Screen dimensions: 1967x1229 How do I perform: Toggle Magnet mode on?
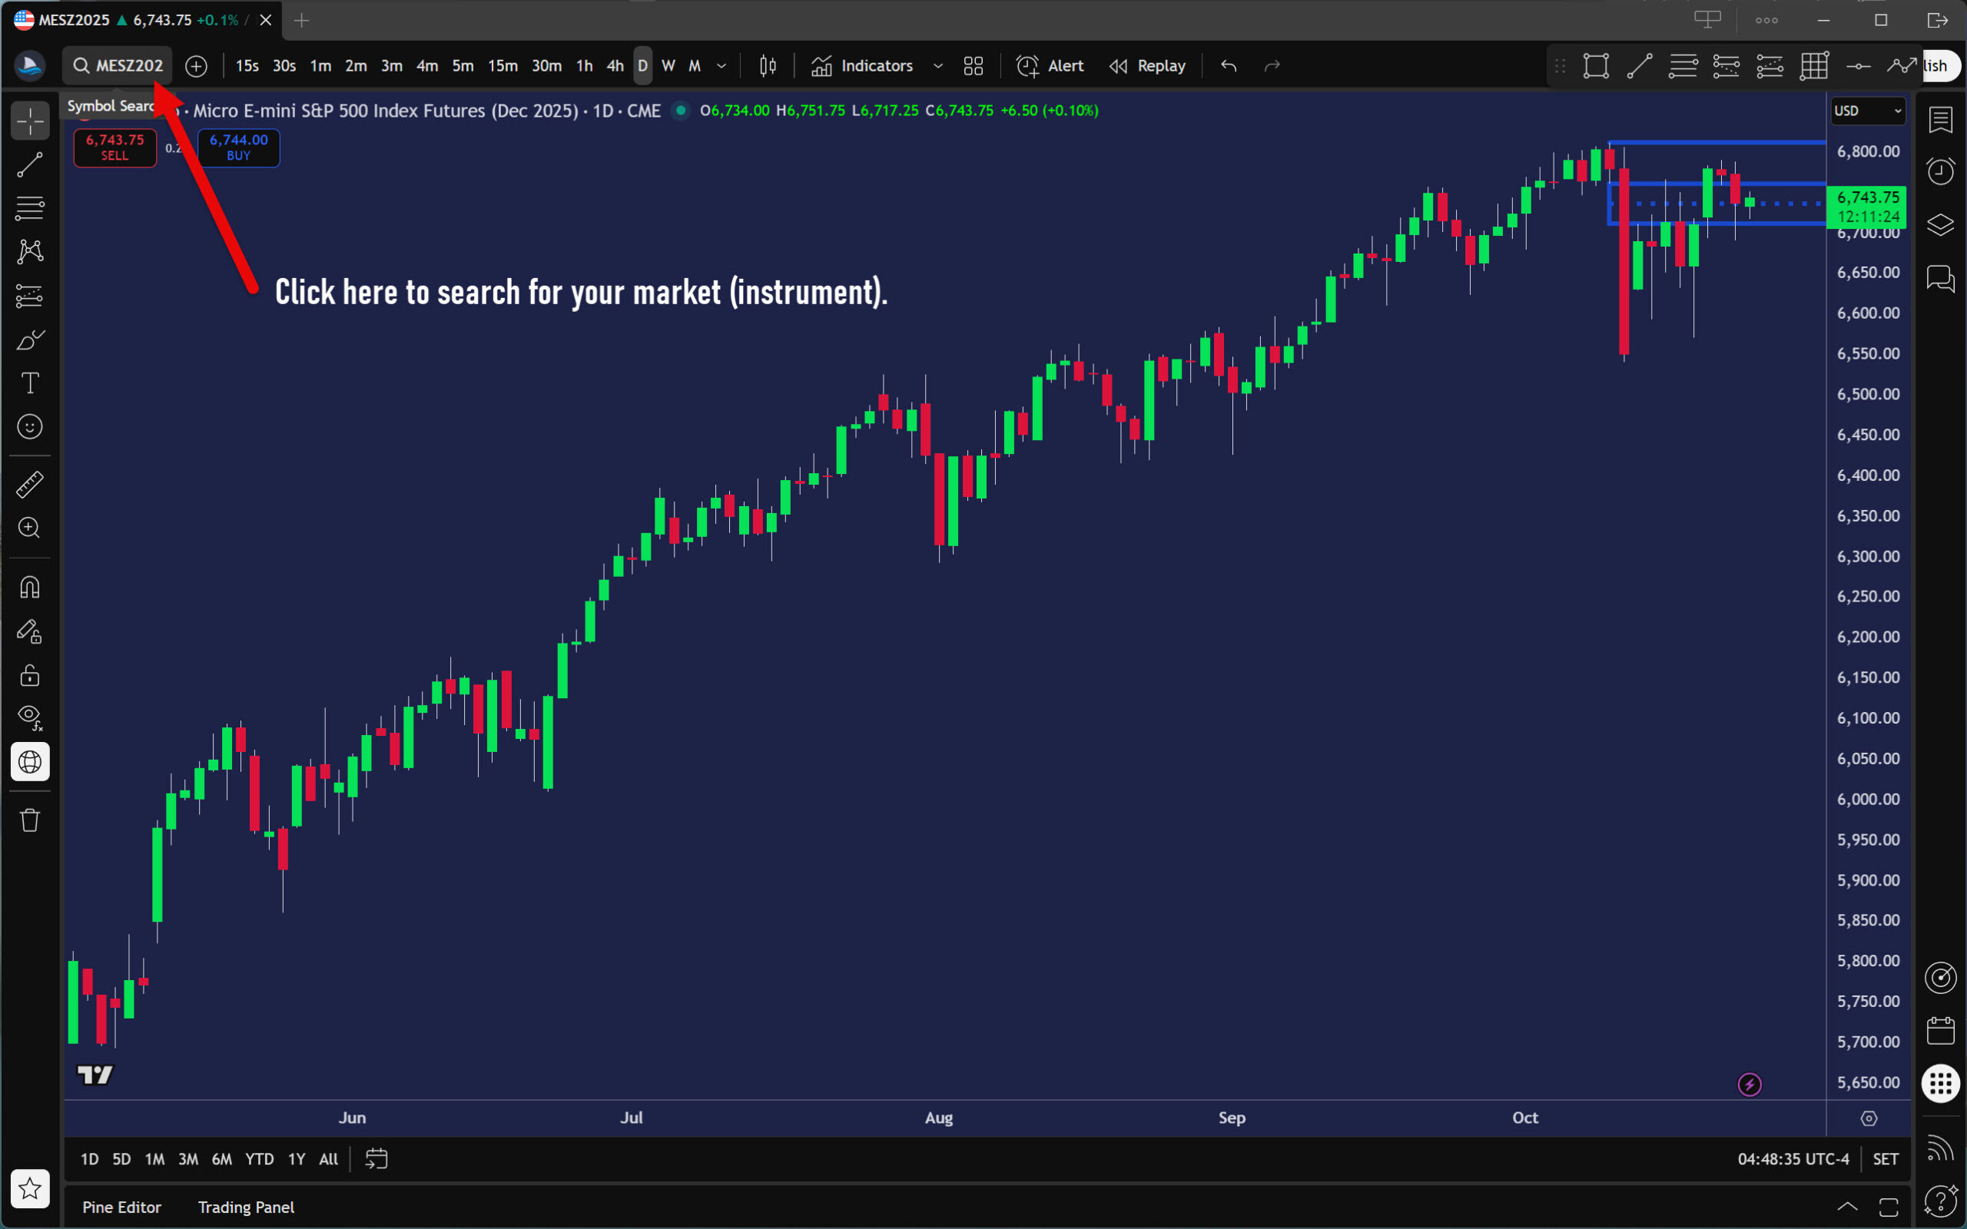30,588
